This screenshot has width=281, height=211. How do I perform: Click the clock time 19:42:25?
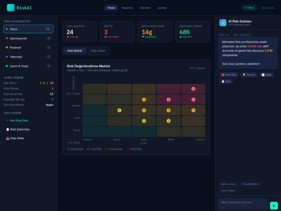[267, 8]
